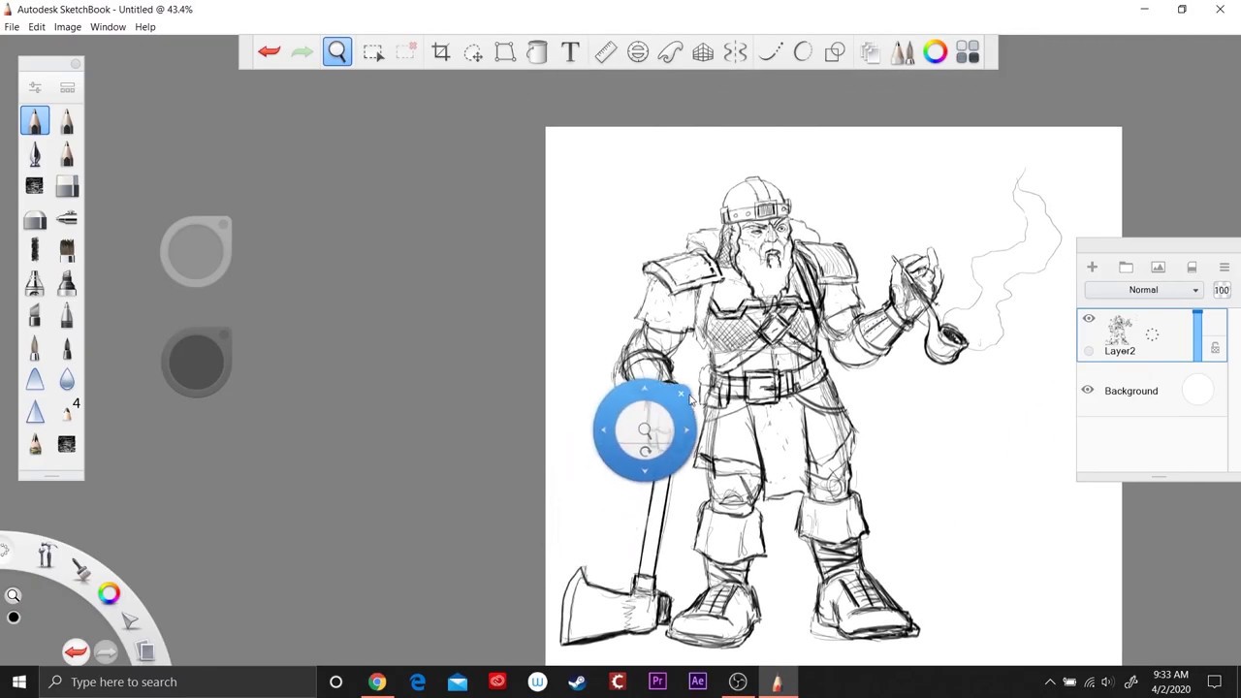Screen dimensions: 1241x698
Task: Click the lagoon undo red arrow
Action: [76, 651]
